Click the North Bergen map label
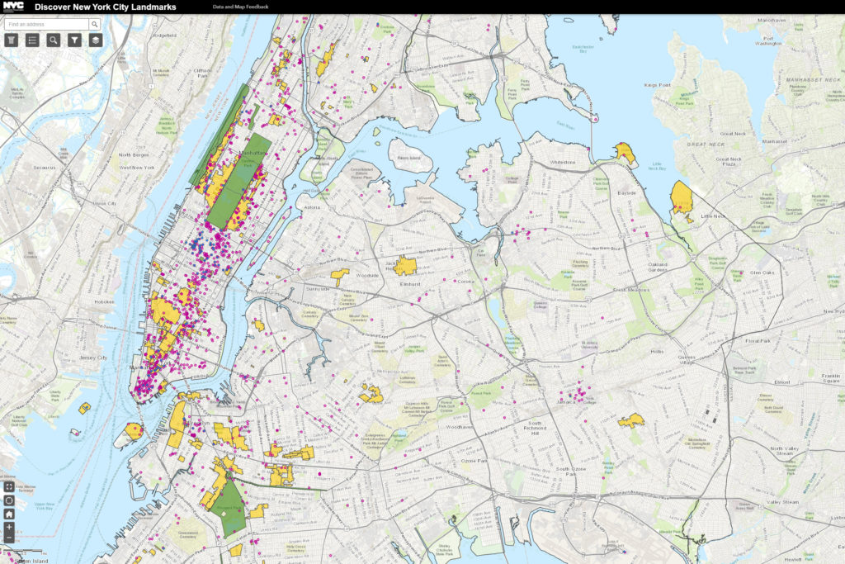The image size is (845, 564). (x=134, y=154)
